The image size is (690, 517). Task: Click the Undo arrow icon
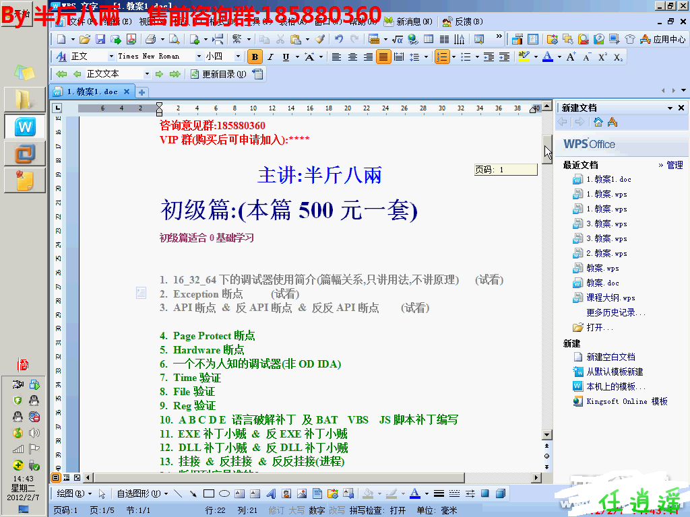click(338, 39)
